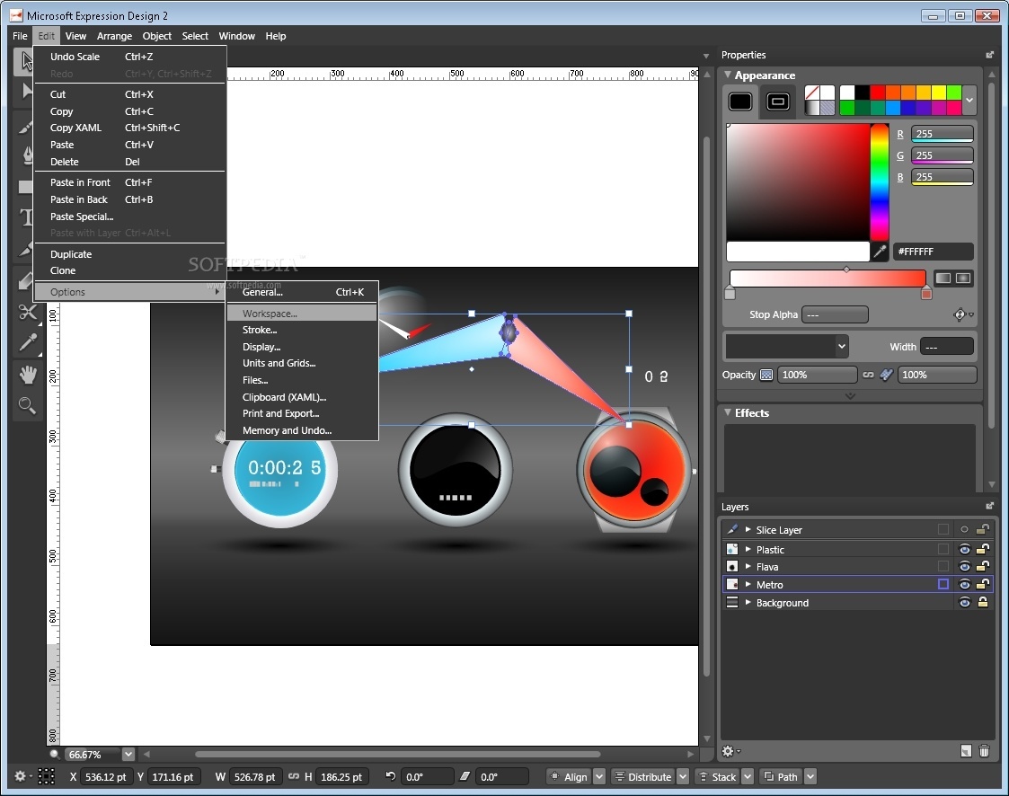Lock the Metro layer
Screen dimensions: 1009x796
(983, 584)
